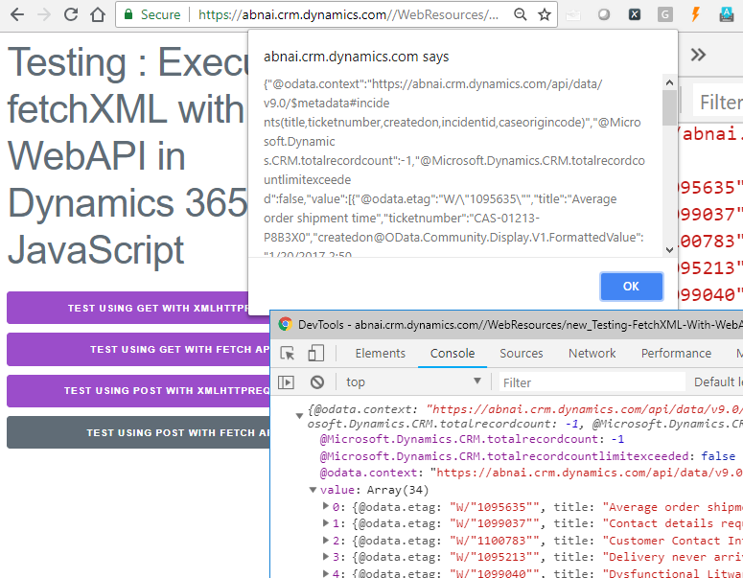The image size is (743, 578).
Task: Select the Console tab in DevTools
Action: [x=453, y=354]
